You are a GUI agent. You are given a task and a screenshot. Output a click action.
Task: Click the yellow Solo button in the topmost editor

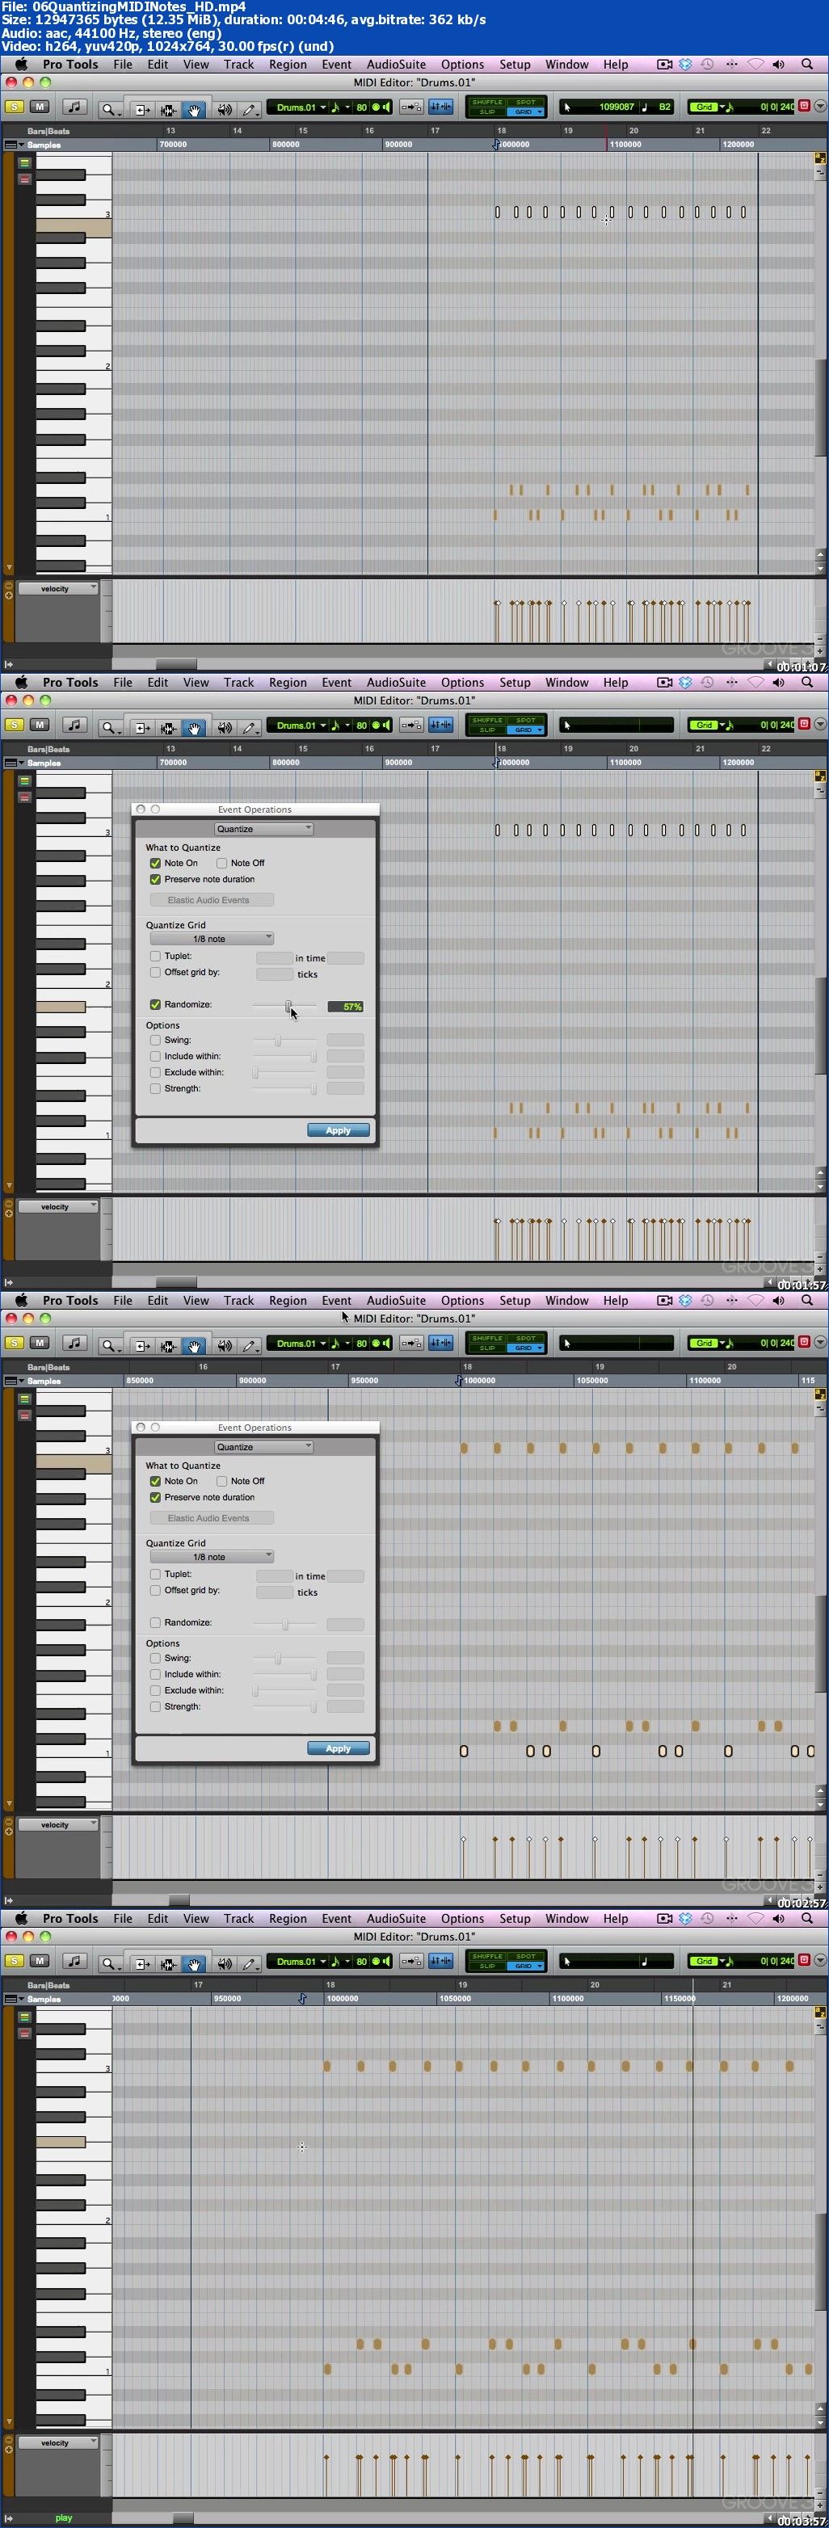pyautogui.click(x=14, y=107)
